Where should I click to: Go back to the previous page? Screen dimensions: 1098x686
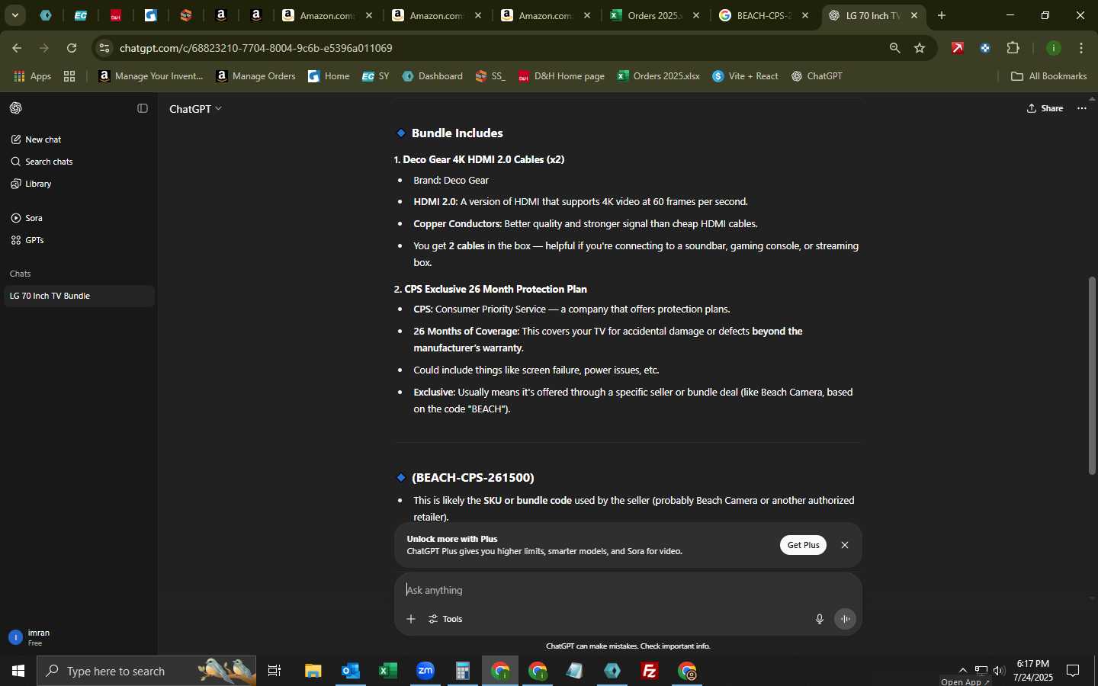point(17,48)
